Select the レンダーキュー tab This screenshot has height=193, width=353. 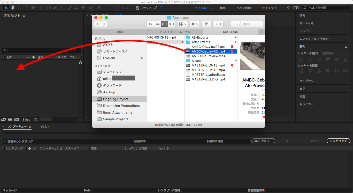[x=17, y=127]
